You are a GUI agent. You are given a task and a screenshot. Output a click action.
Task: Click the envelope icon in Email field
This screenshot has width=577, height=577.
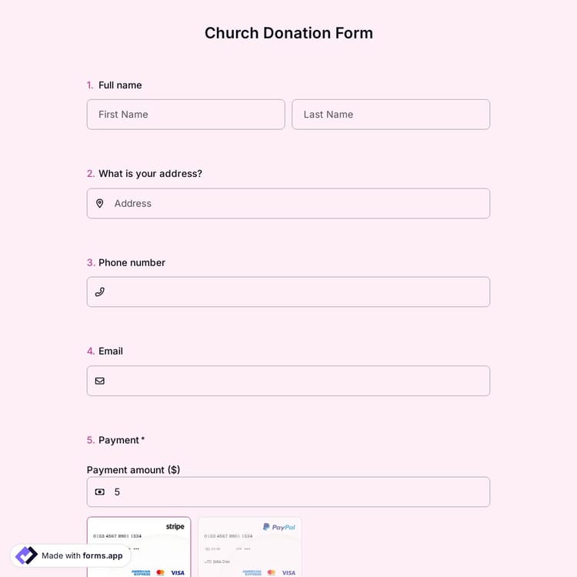pyautogui.click(x=99, y=381)
